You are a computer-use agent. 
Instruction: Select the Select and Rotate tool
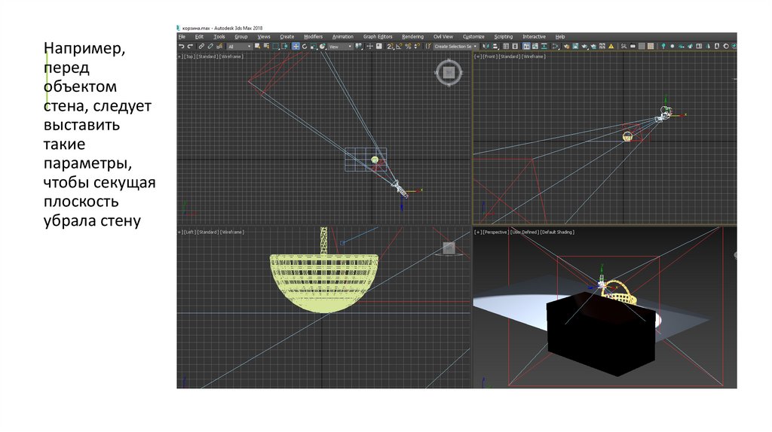coord(305,46)
